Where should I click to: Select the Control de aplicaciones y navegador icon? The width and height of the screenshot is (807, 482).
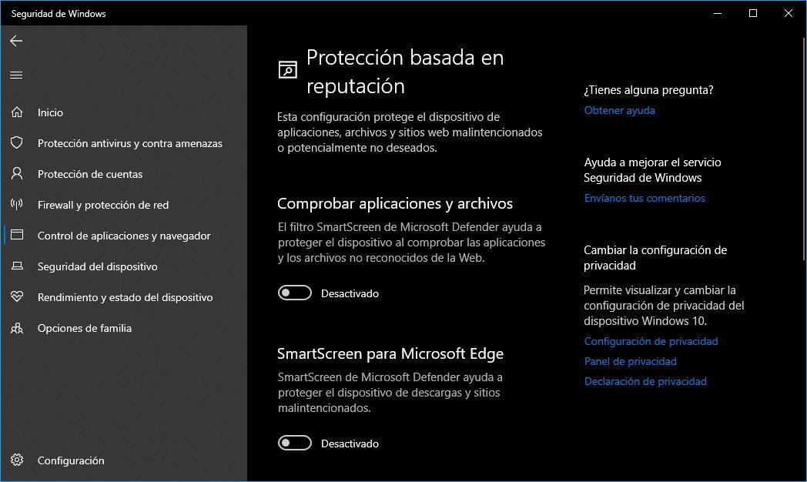17,236
